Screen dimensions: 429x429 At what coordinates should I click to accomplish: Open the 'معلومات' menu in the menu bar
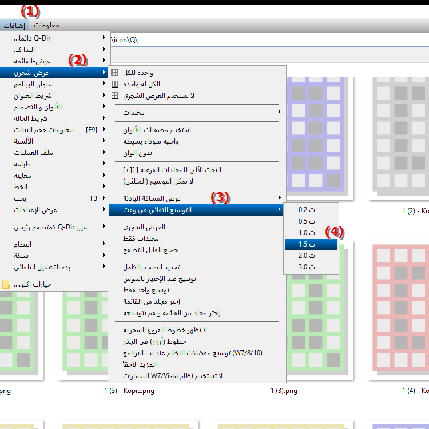pos(46,25)
